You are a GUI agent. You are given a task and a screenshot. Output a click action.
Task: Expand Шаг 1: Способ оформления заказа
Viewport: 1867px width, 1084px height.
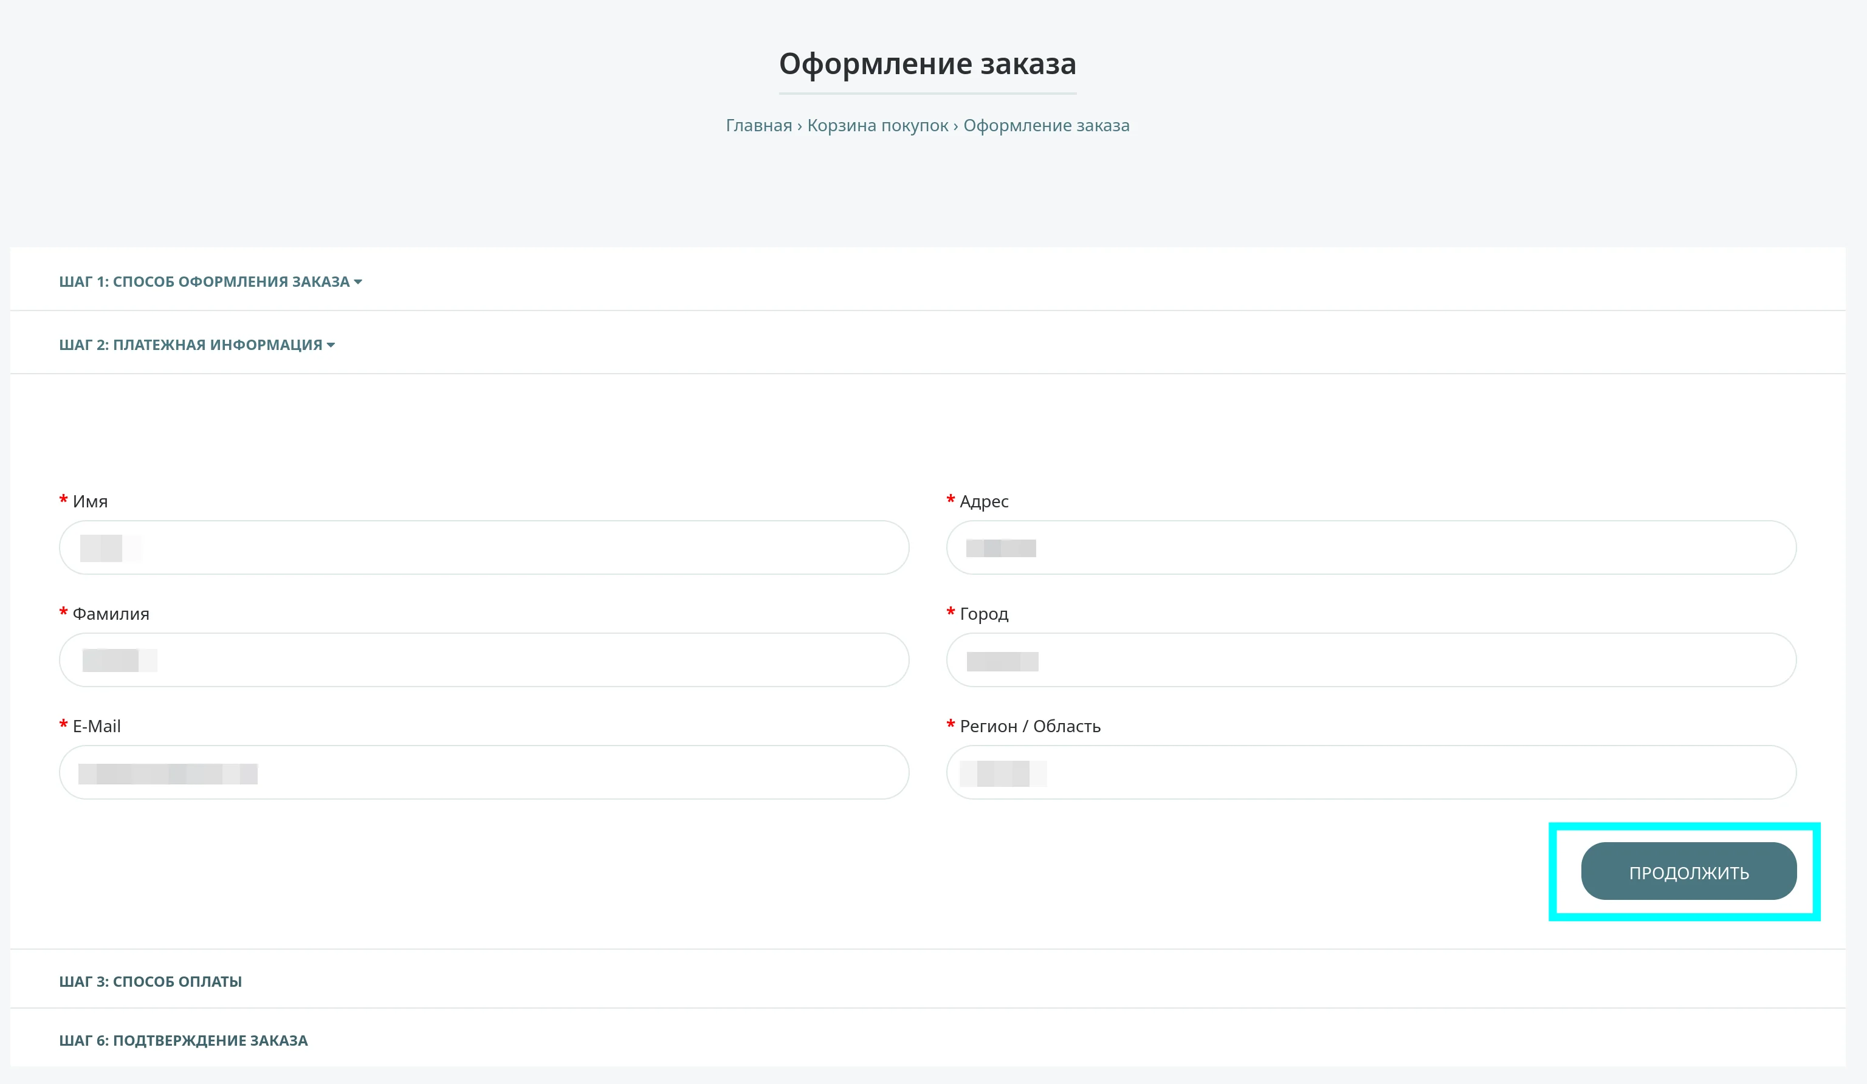[x=204, y=281]
